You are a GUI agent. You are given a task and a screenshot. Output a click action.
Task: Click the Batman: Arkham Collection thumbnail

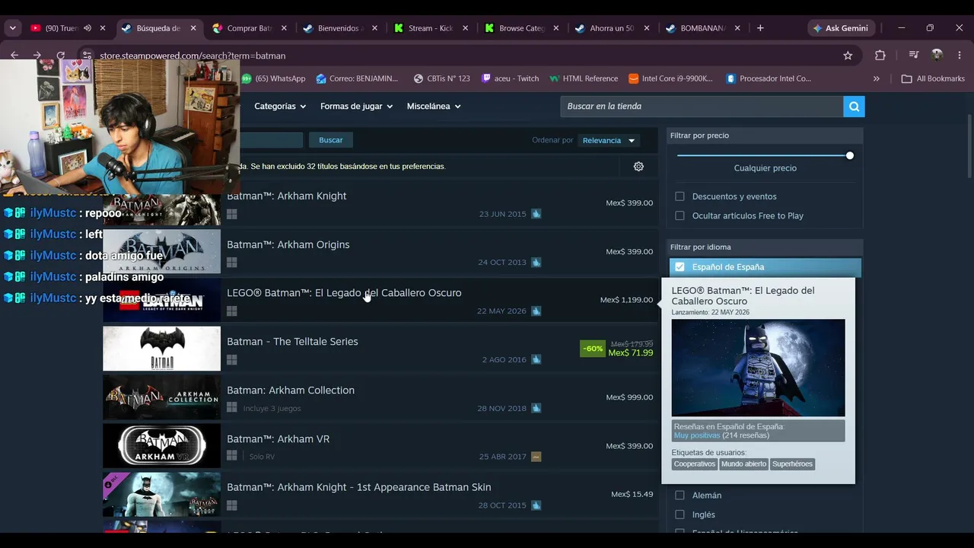tap(161, 397)
